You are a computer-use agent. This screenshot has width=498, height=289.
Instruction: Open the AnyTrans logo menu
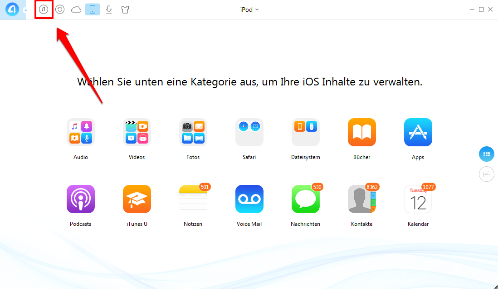[12, 10]
